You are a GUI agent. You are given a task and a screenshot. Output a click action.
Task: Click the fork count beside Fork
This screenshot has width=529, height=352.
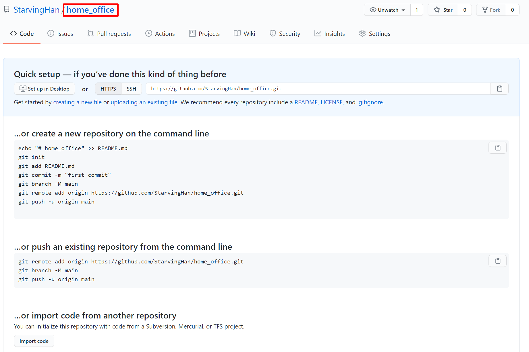coord(512,10)
